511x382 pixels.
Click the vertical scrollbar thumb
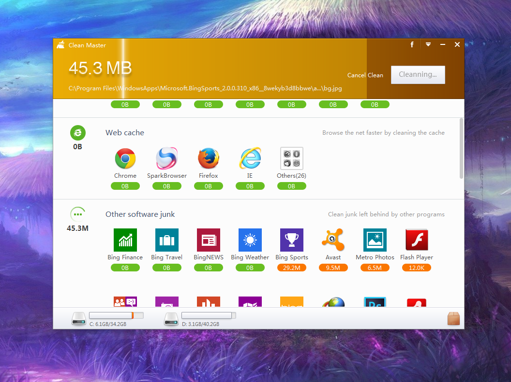(461, 148)
